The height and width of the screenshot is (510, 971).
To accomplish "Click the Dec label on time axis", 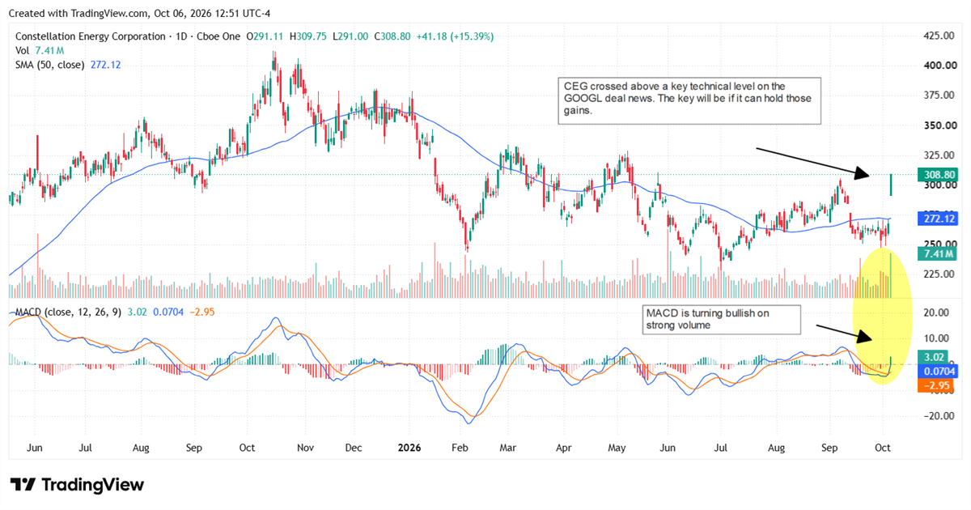I will 354,447.
